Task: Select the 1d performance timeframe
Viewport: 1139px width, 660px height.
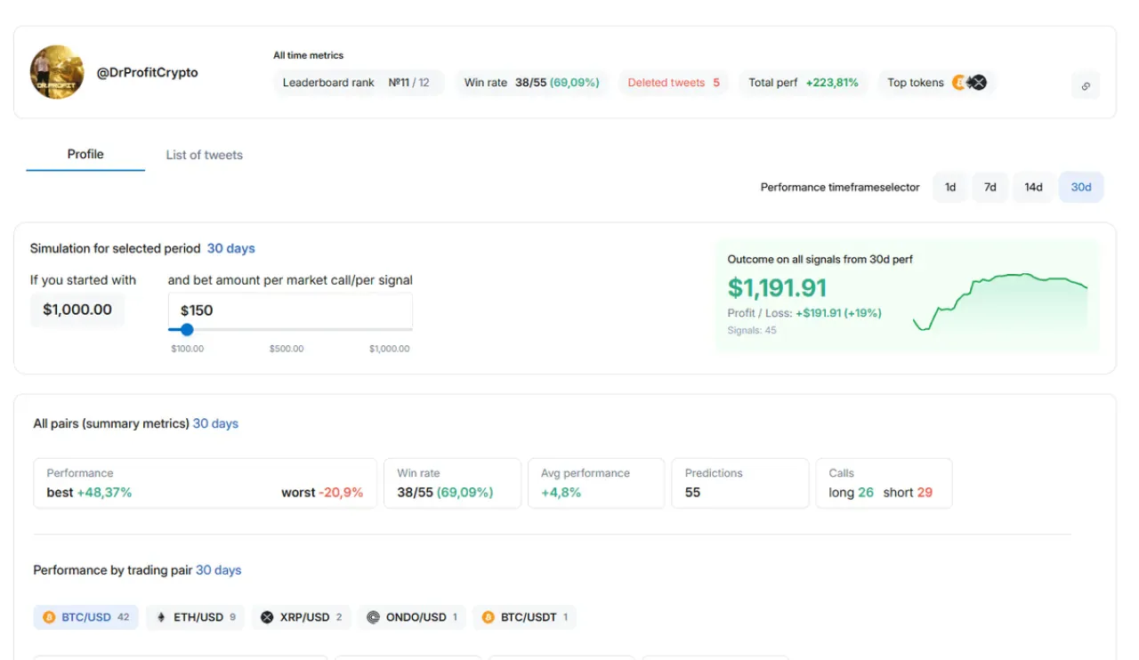Action: coord(950,188)
